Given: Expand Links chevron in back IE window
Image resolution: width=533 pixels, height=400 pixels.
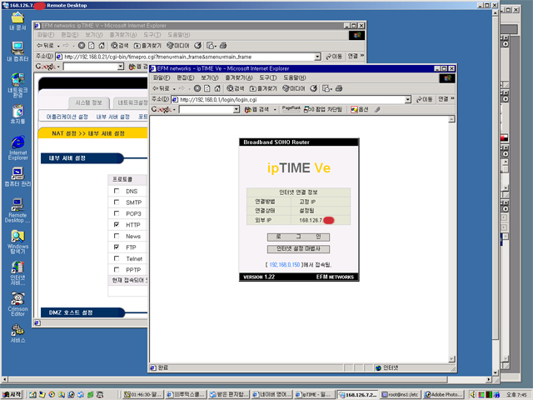Looking at the screenshot, I should click(x=362, y=56).
